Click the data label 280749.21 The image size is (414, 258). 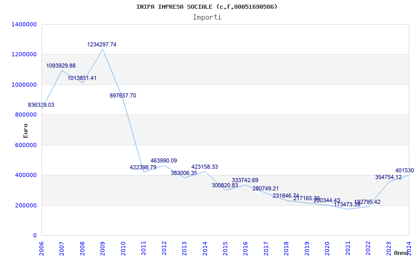(x=265, y=188)
